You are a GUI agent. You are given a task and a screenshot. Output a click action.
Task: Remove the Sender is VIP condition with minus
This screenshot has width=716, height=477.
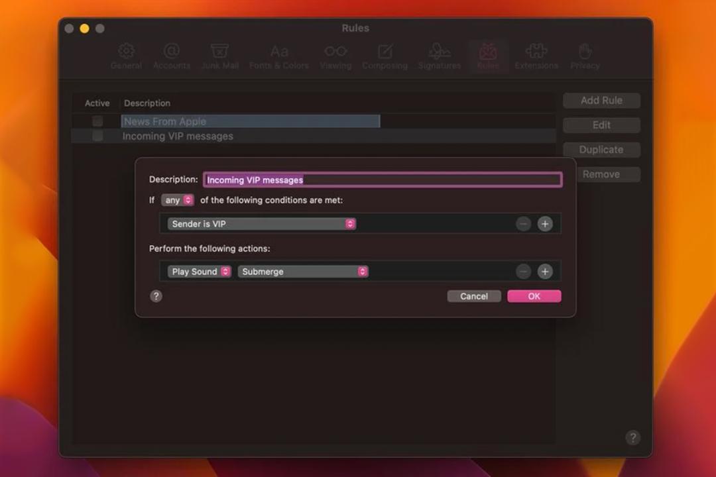click(523, 224)
